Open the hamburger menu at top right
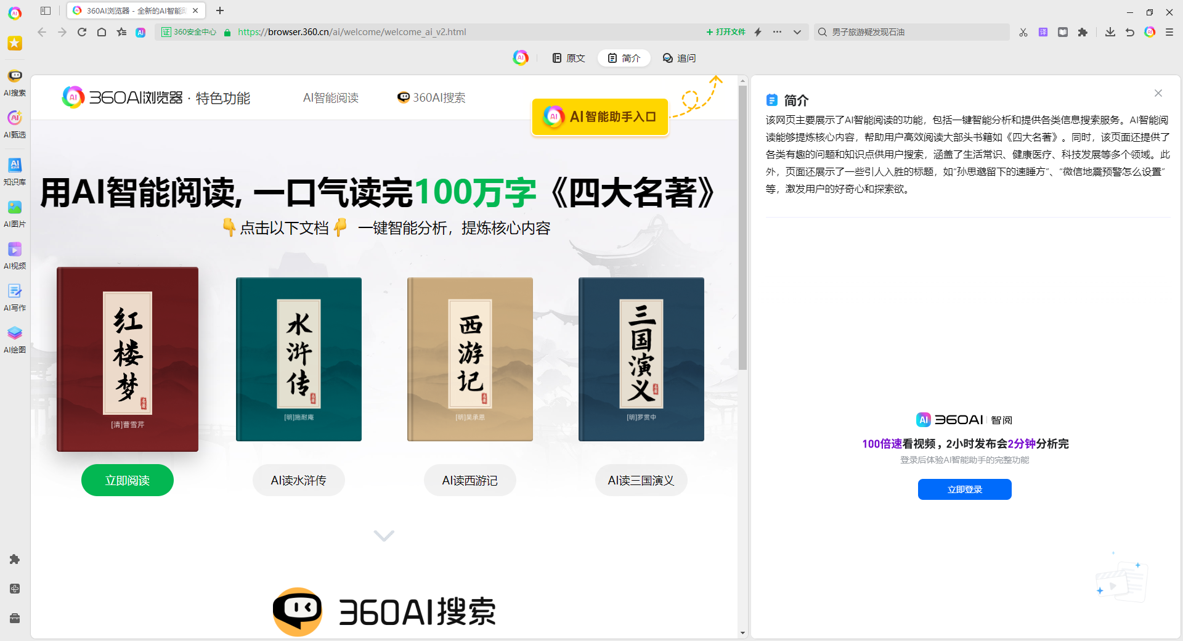 tap(1169, 32)
